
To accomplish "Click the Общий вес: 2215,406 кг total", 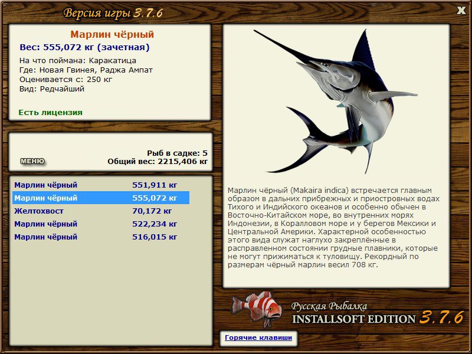I will coord(158,161).
